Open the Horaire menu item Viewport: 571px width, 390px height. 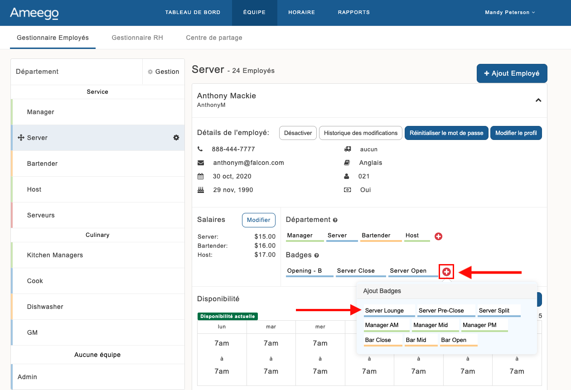(x=301, y=13)
